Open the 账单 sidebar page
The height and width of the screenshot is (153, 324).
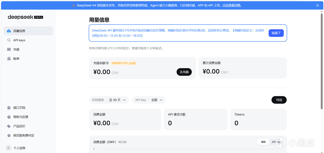click(x=28, y=59)
